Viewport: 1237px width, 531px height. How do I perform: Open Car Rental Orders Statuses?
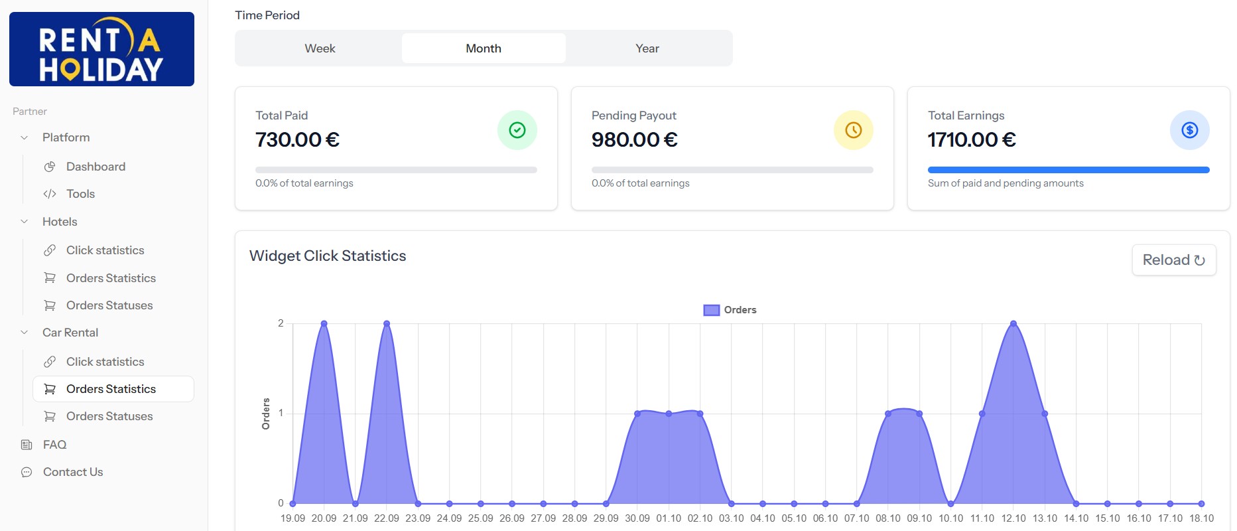(x=109, y=416)
